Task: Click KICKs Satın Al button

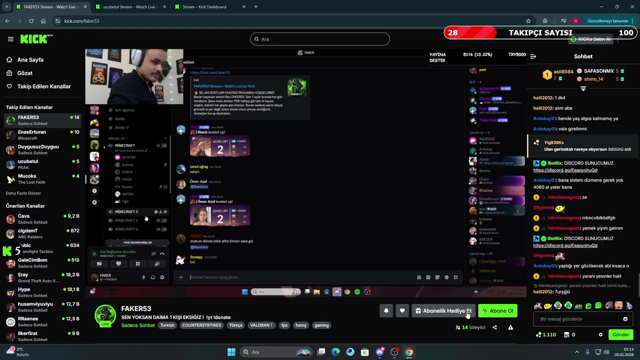Action: tap(591, 39)
